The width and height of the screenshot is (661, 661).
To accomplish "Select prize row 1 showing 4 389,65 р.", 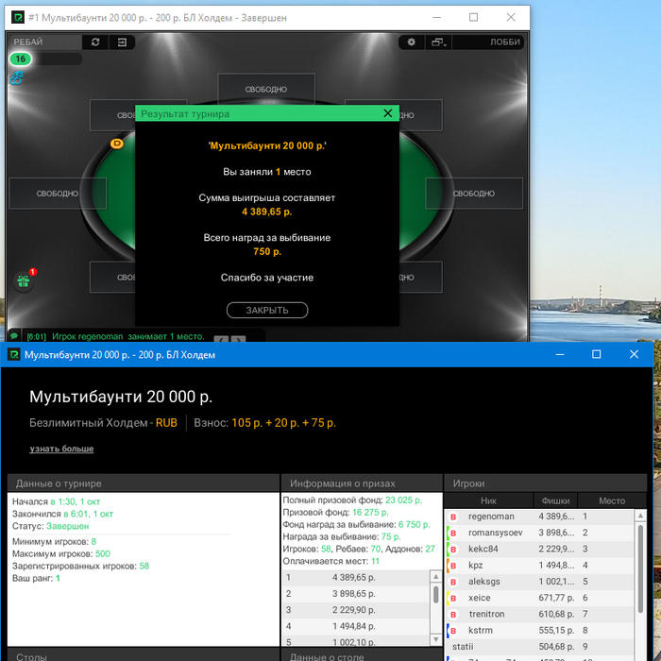I will (356, 578).
